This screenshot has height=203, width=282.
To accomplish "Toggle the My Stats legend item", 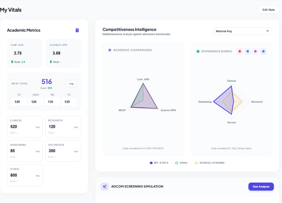I will coord(159,163).
